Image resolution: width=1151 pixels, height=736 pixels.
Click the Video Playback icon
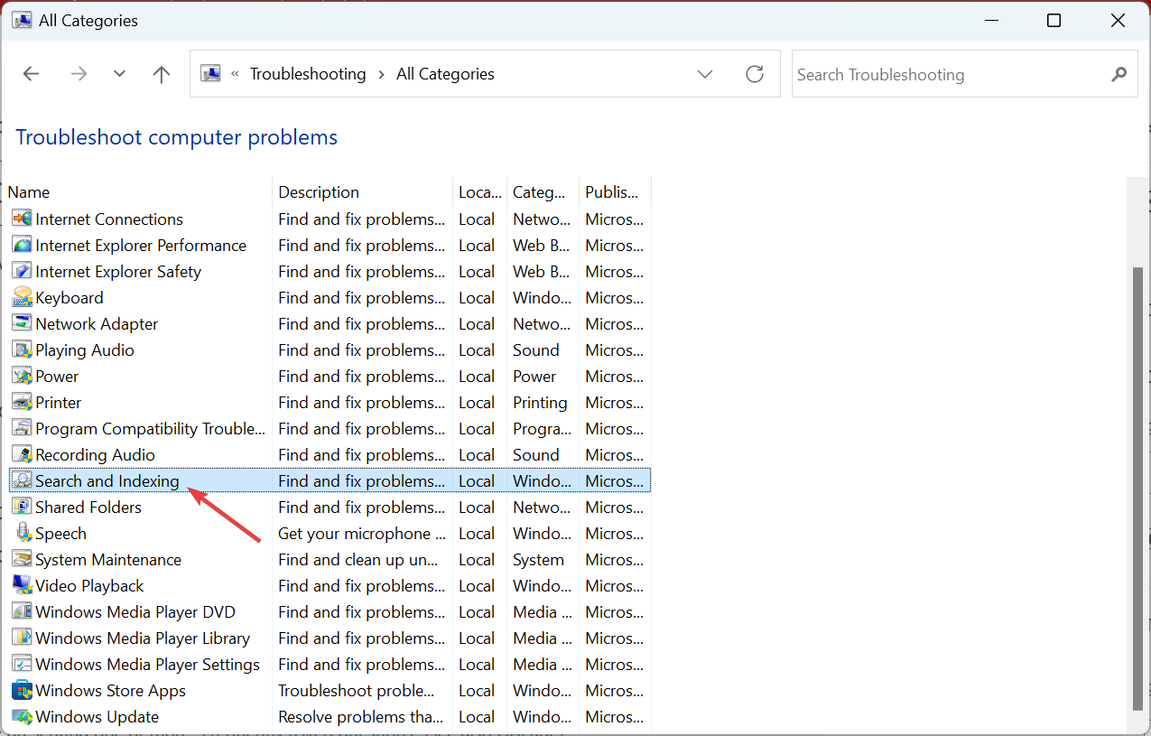pos(22,585)
